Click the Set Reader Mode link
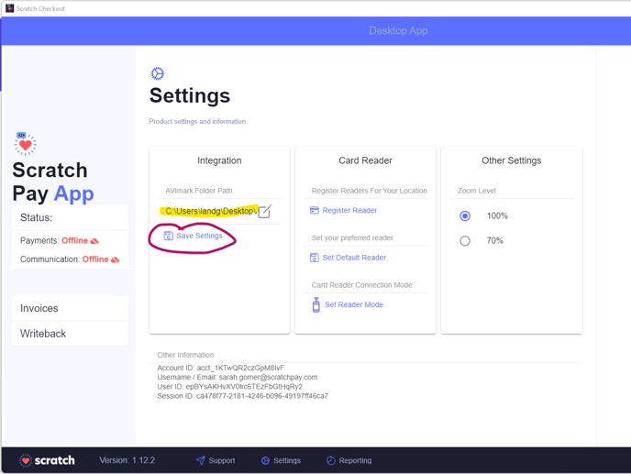 click(354, 304)
